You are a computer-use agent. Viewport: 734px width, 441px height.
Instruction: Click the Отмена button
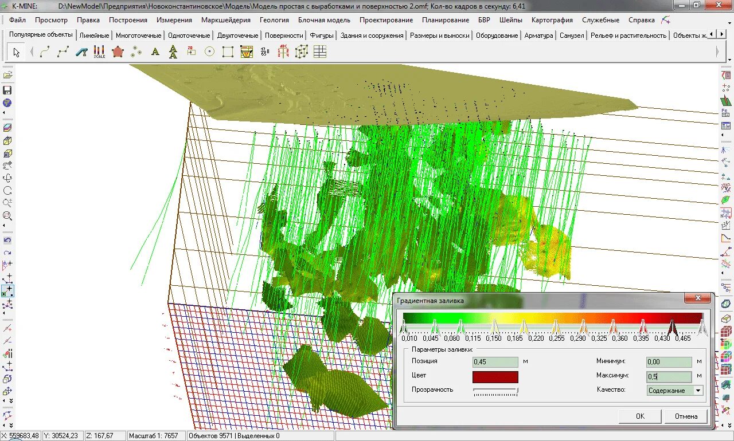(x=686, y=416)
